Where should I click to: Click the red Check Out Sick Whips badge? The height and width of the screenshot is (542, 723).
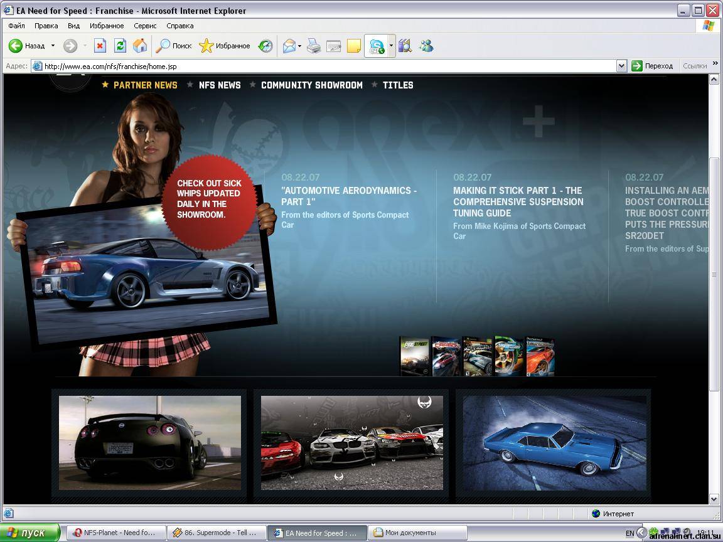pos(210,203)
